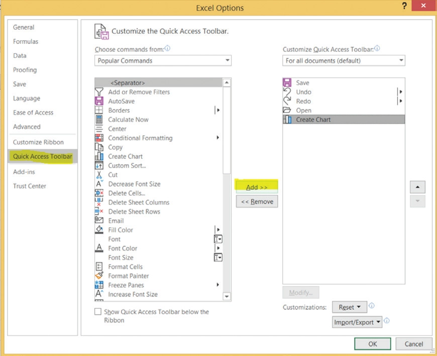Open the Font combo box indicator
Screen dimensions: 437x356
(x=218, y=239)
